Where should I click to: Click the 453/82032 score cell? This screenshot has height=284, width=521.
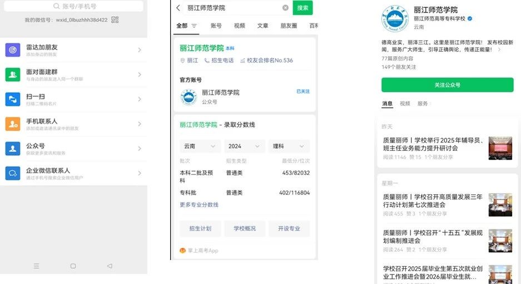pyautogui.click(x=296, y=173)
